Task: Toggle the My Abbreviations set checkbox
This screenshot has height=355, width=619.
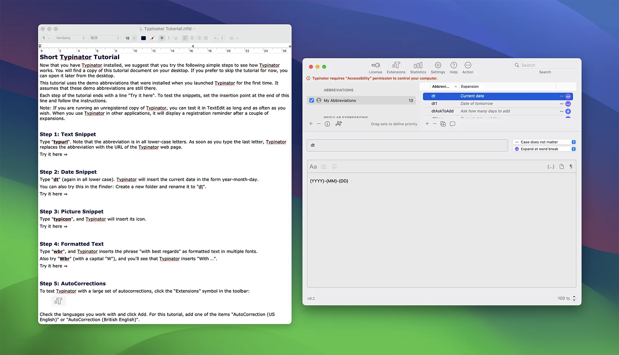Action: [312, 101]
